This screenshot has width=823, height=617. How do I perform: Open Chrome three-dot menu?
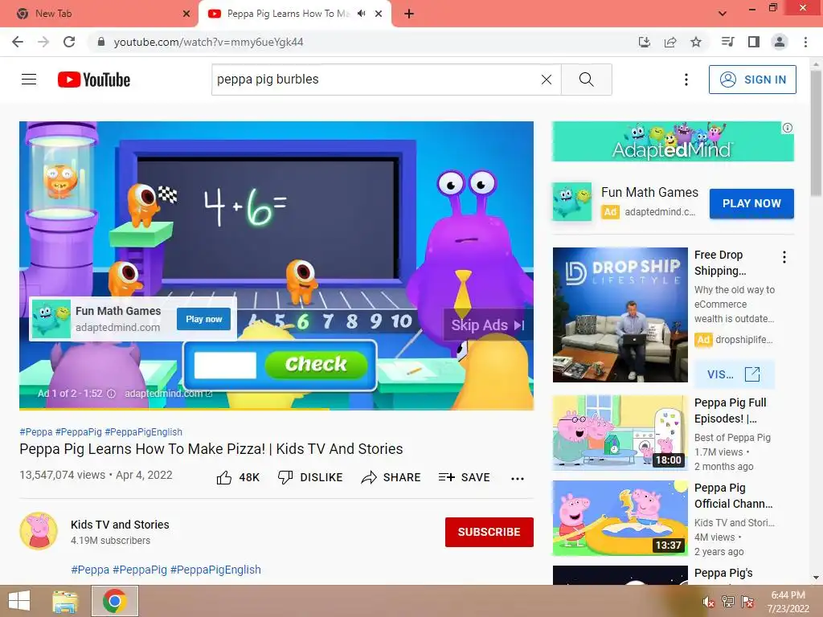(805, 42)
